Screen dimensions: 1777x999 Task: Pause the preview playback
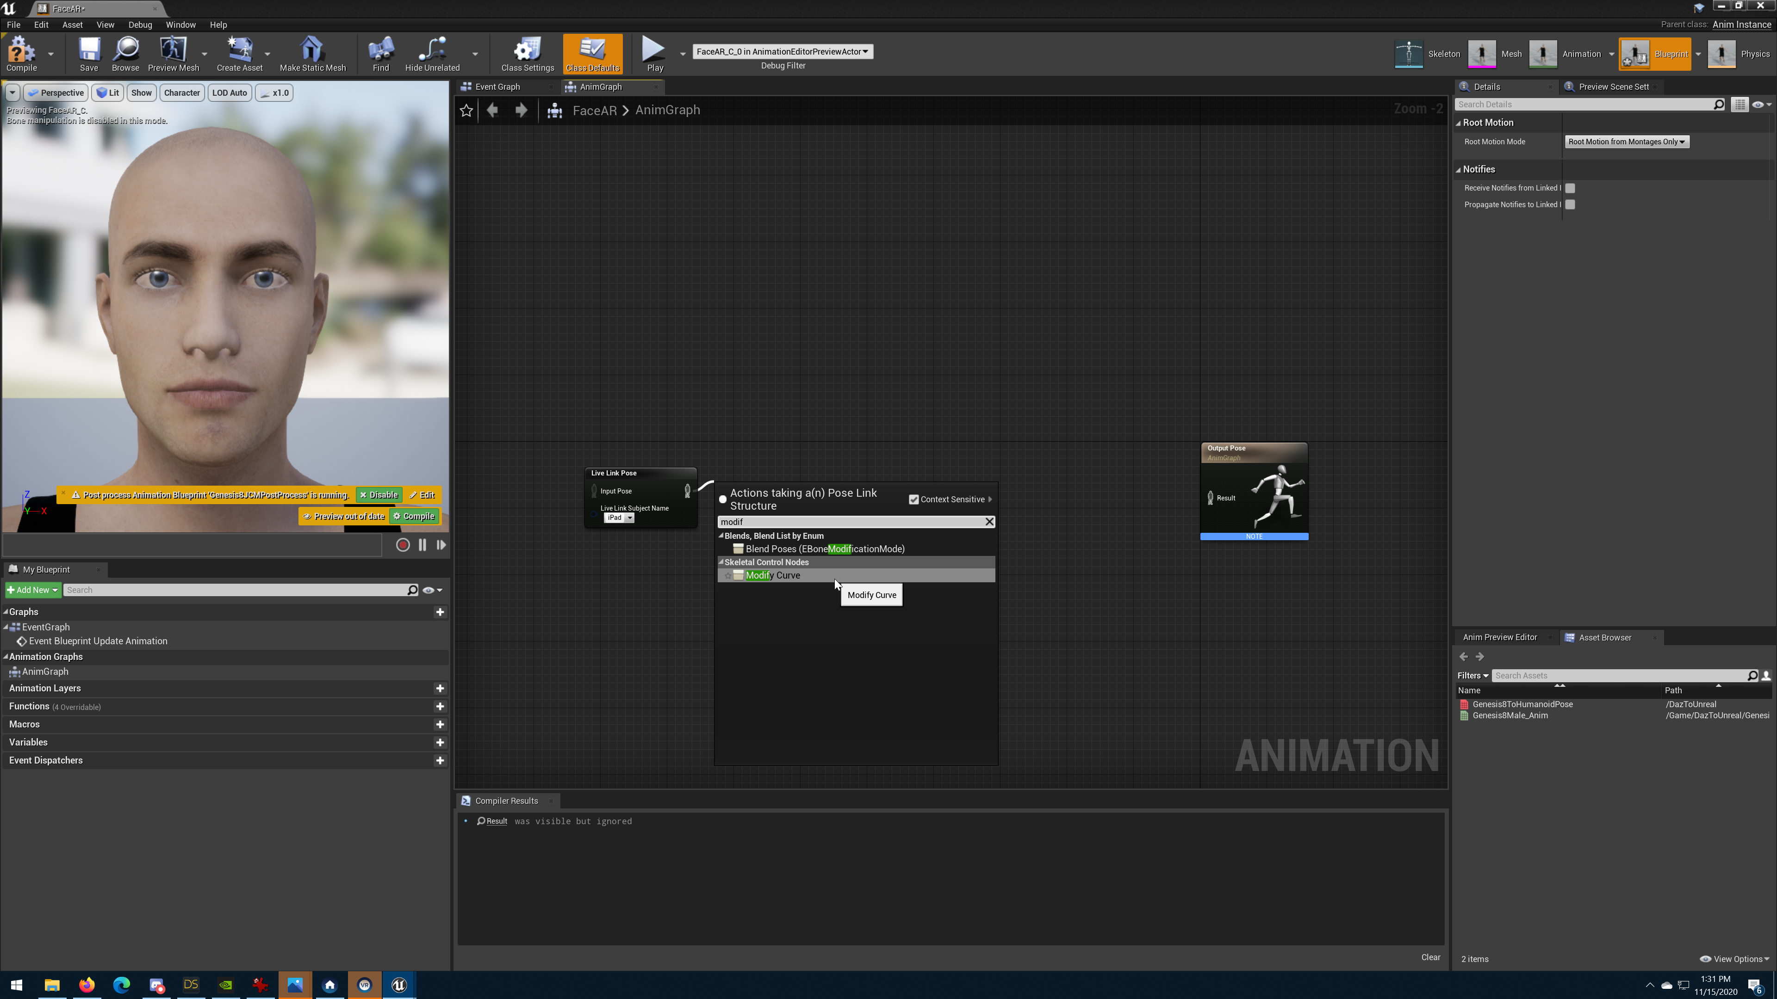tap(422, 545)
